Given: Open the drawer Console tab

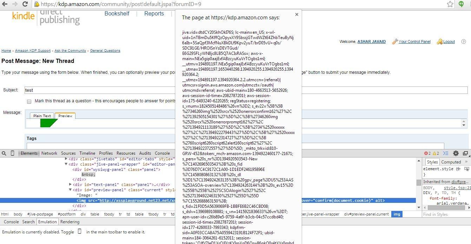Looking at the screenshot, I should click(x=11, y=222).
